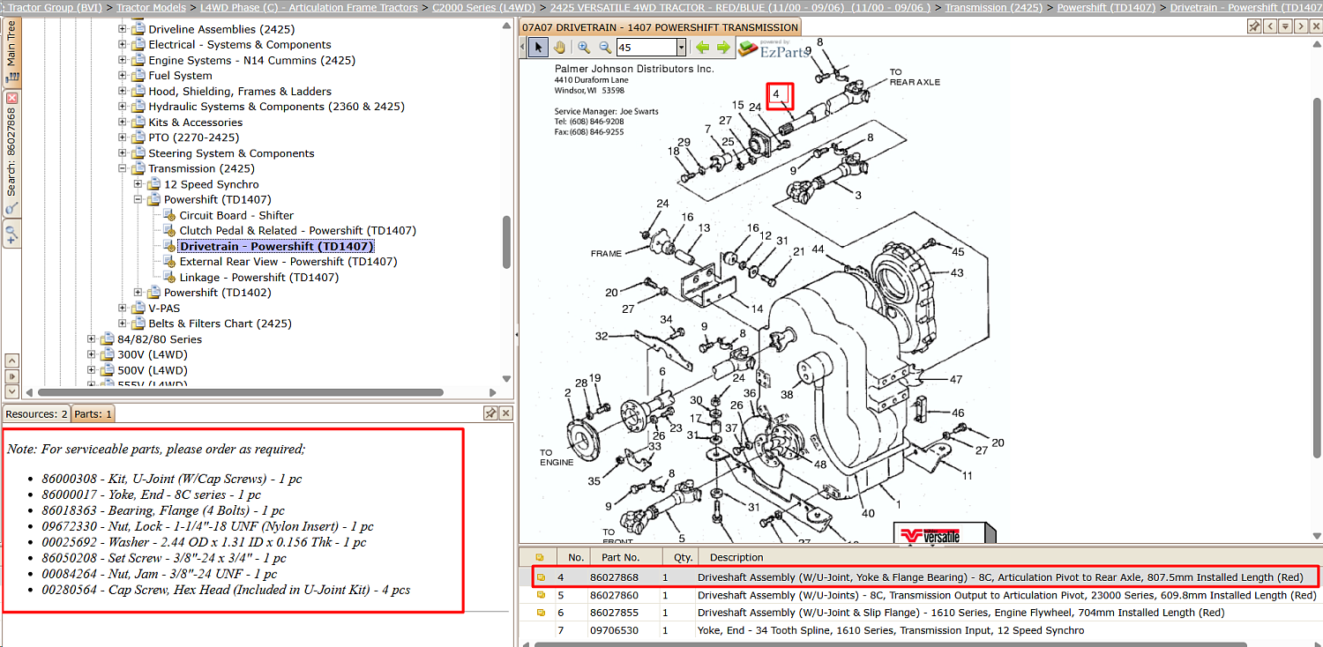Click Powershift (TD1407) breadcrumb link
The width and height of the screenshot is (1323, 647).
click(1106, 7)
